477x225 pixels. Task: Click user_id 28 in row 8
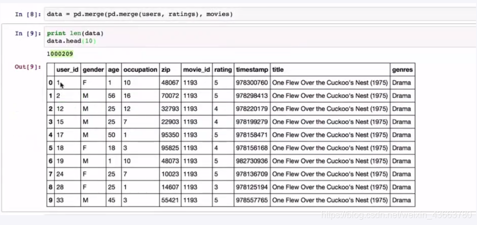coord(60,187)
